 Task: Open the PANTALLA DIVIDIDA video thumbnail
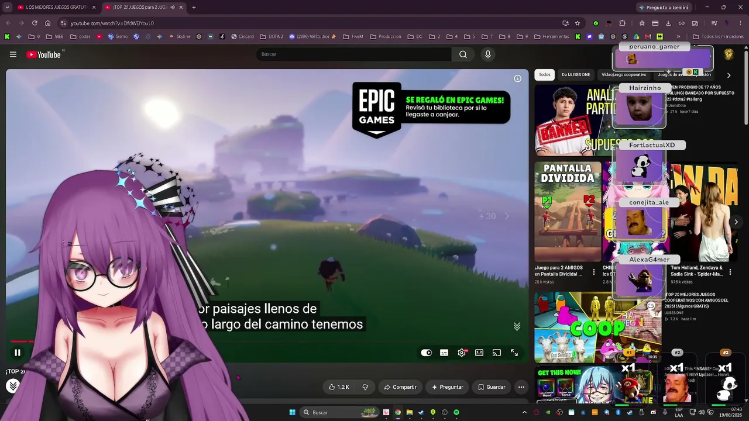tap(568, 211)
